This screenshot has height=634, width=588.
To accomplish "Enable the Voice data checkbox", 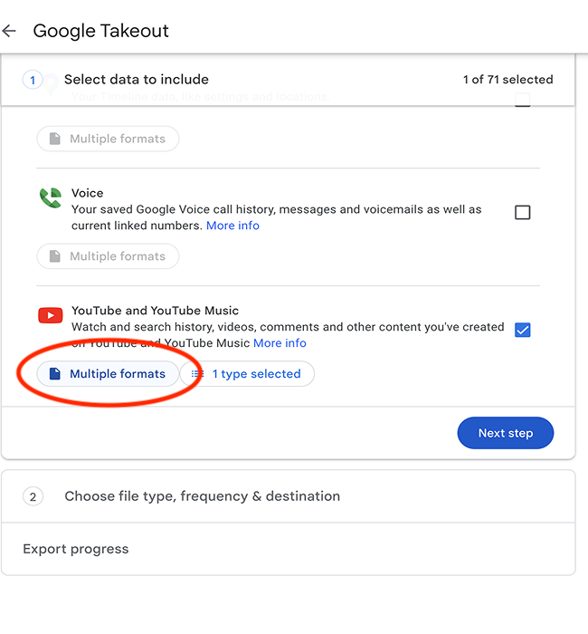I will point(522,213).
